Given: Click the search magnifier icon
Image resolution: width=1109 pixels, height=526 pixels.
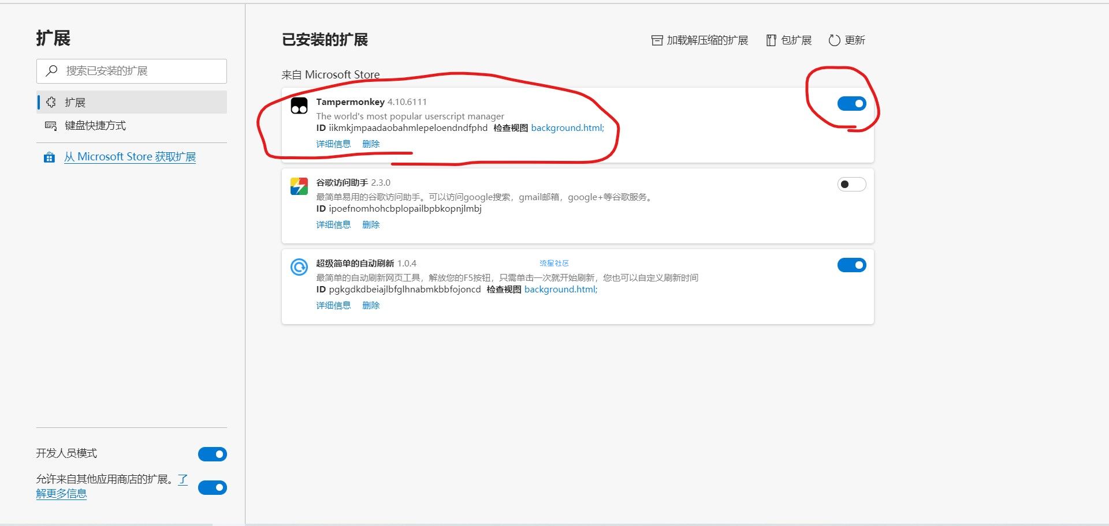Looking at the screenshot, I should tap(51, 70).
